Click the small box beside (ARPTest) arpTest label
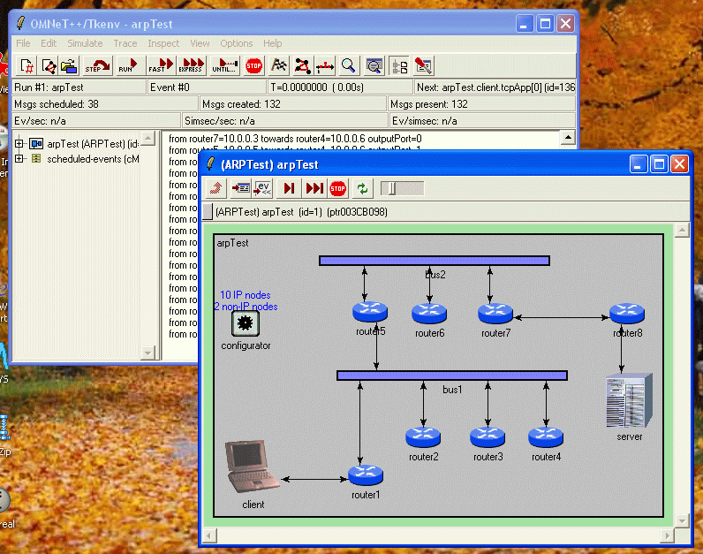 coord(208,212)
